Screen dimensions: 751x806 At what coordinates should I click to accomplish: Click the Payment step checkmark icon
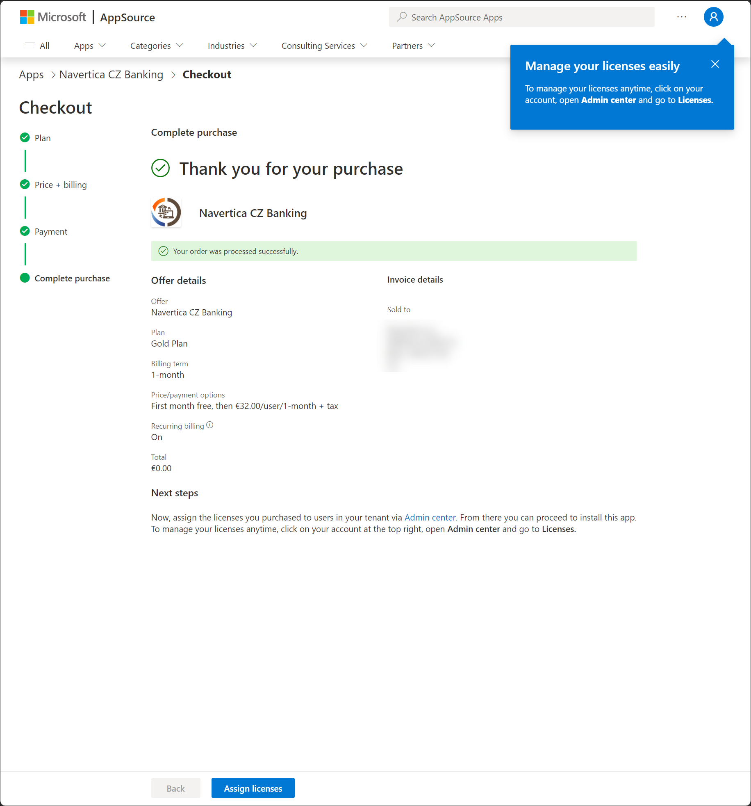[25, 231]
